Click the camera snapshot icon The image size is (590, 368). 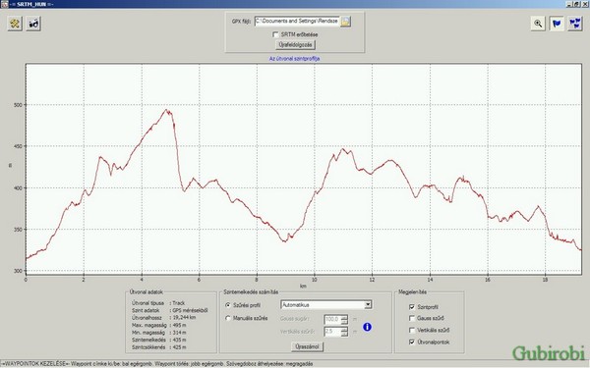(33, 24)
